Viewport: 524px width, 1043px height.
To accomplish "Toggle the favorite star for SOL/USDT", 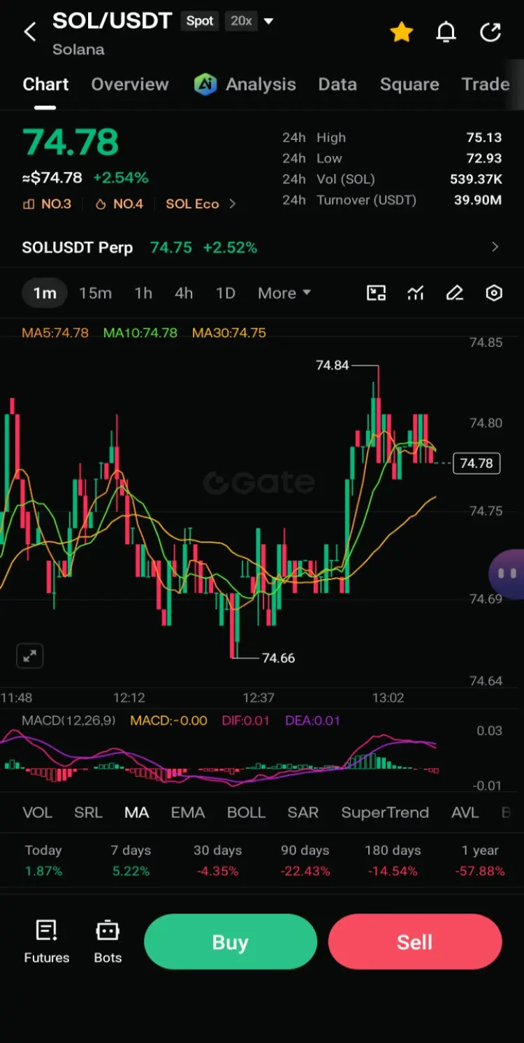I will [402, 32].
